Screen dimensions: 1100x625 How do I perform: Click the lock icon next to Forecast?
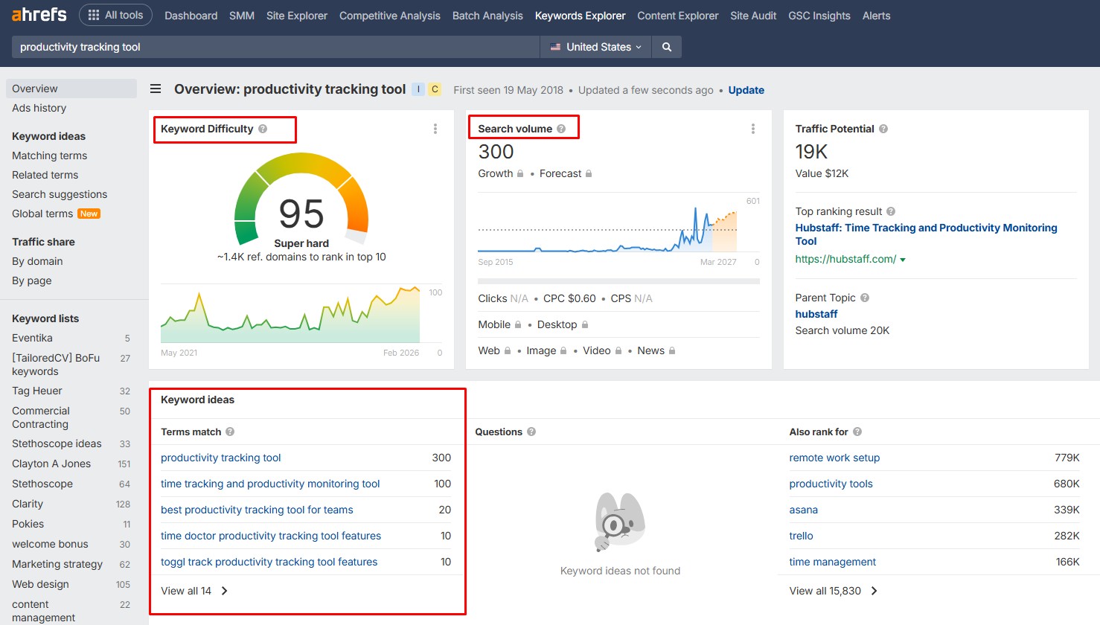point(587,173)
